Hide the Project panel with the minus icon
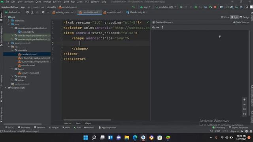The image size is (253, 142). 48,12
